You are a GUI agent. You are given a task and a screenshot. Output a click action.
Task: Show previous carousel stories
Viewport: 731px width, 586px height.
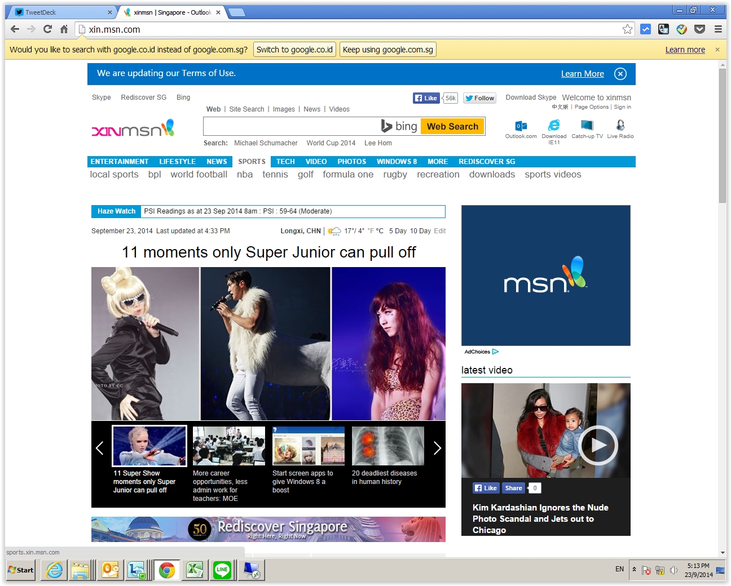point(100,448)
